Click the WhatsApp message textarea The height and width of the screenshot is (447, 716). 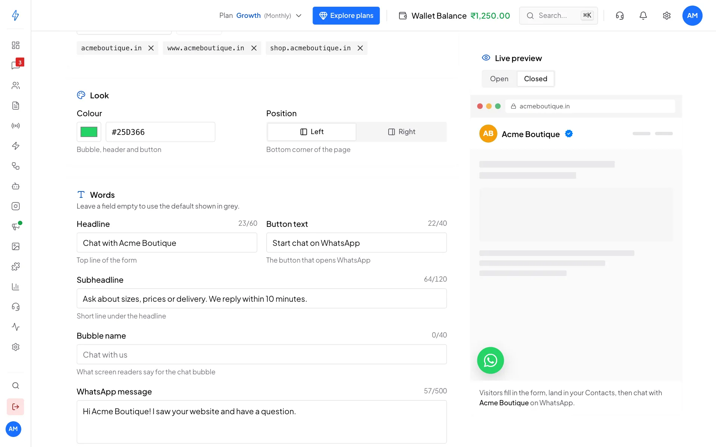(x=261, y=422)
